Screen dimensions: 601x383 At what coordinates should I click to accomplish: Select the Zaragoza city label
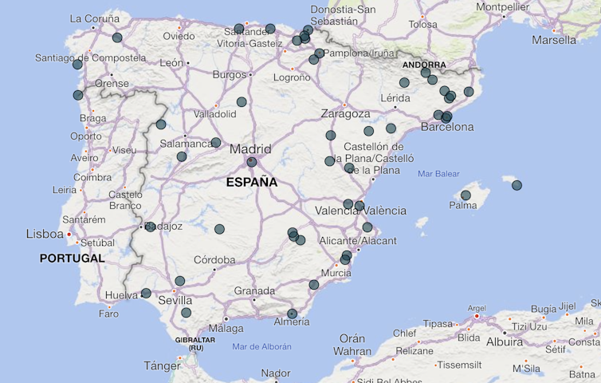click(345, 113)
